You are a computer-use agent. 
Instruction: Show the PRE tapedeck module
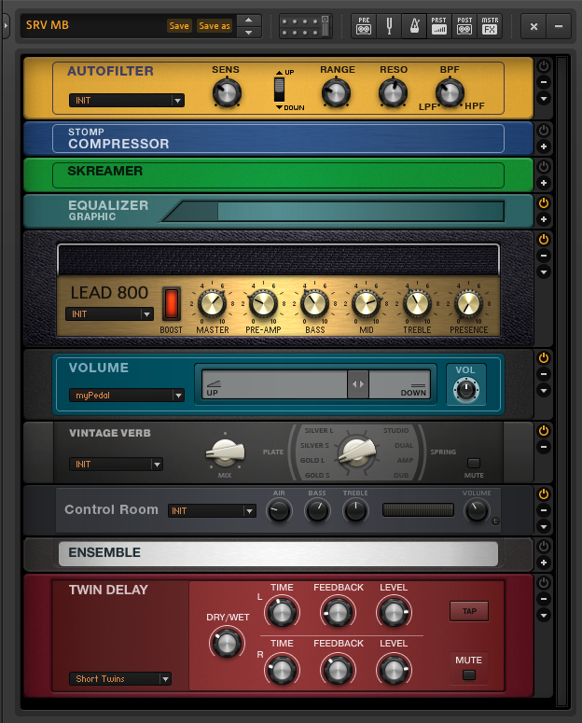click(364, 26)
